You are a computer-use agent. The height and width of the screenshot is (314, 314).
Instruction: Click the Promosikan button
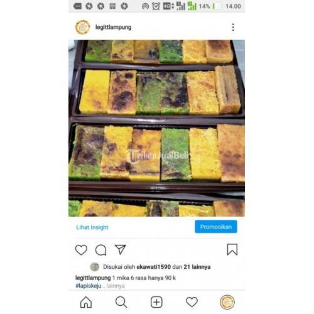[x=216, y=227]
